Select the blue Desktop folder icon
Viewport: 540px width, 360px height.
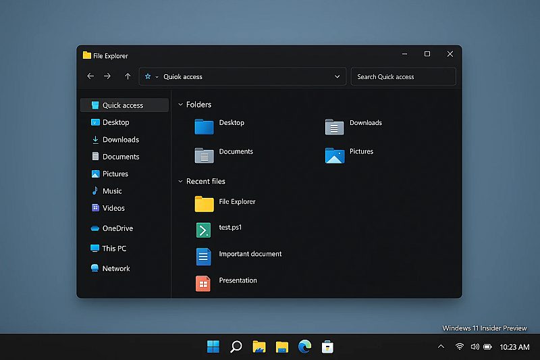click(x=204, y=126)
